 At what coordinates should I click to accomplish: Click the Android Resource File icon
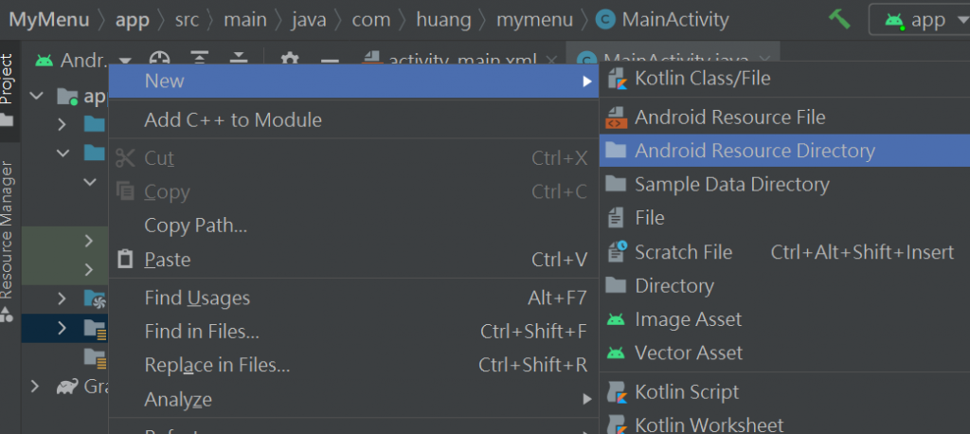coord(616,117)
